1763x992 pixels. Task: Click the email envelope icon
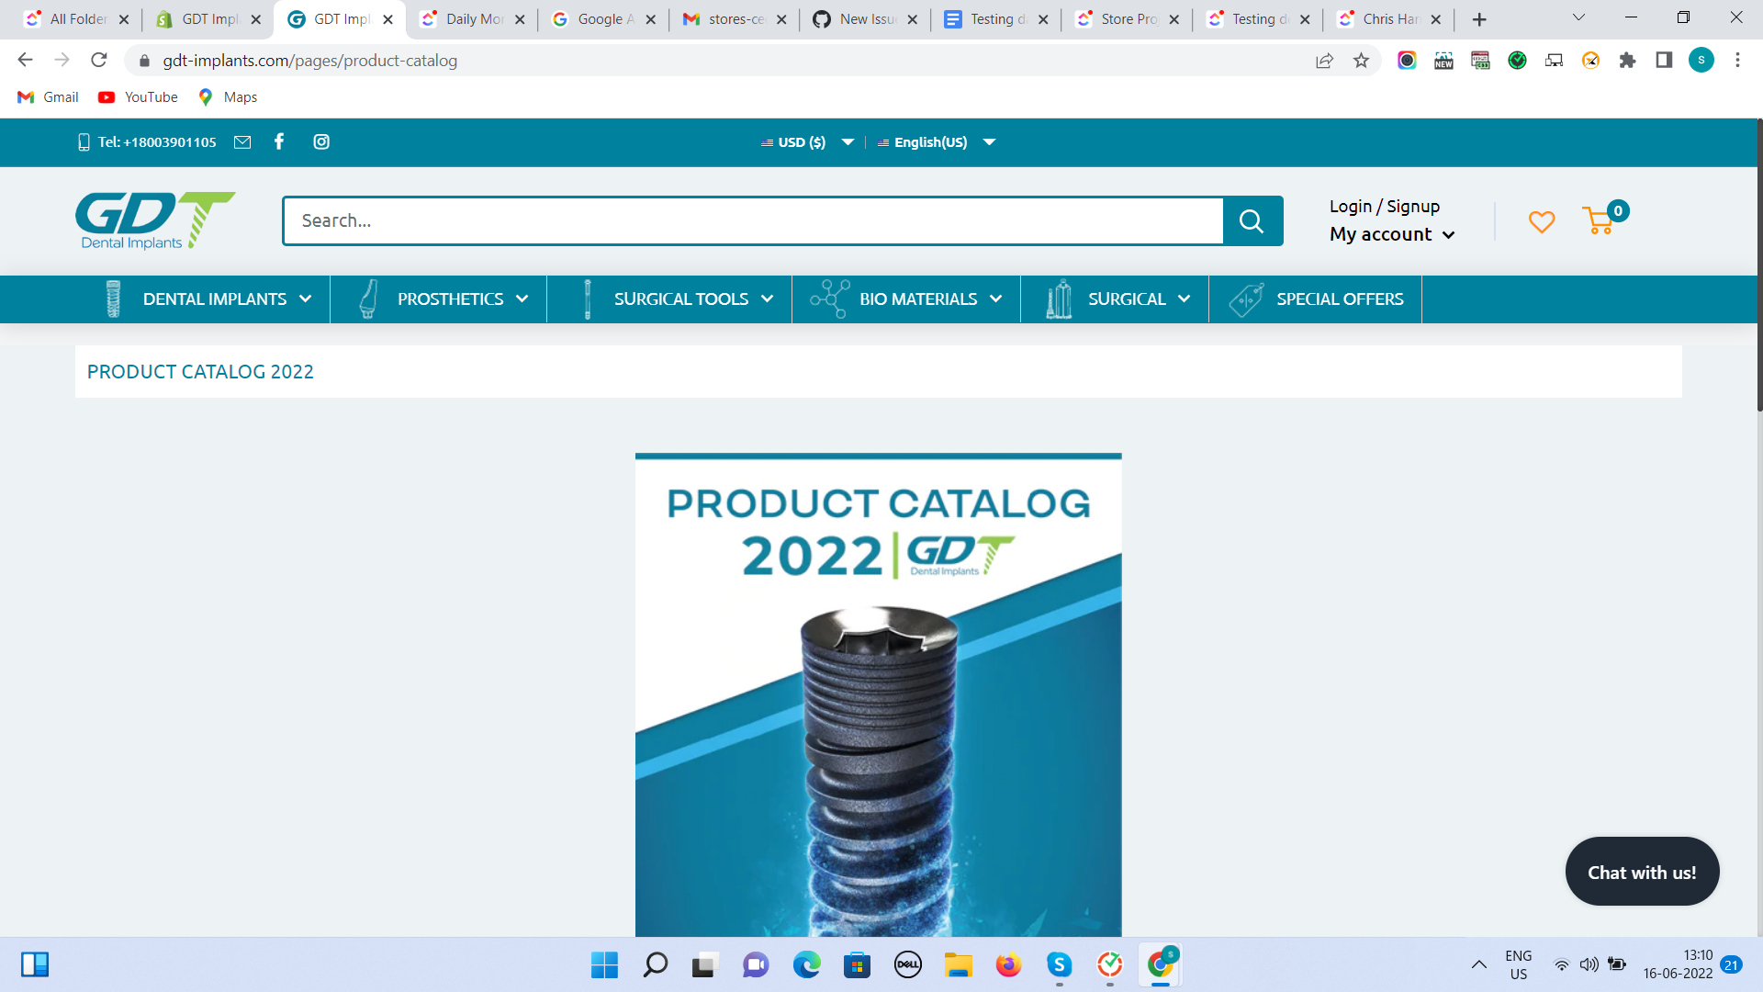(242, 141)
